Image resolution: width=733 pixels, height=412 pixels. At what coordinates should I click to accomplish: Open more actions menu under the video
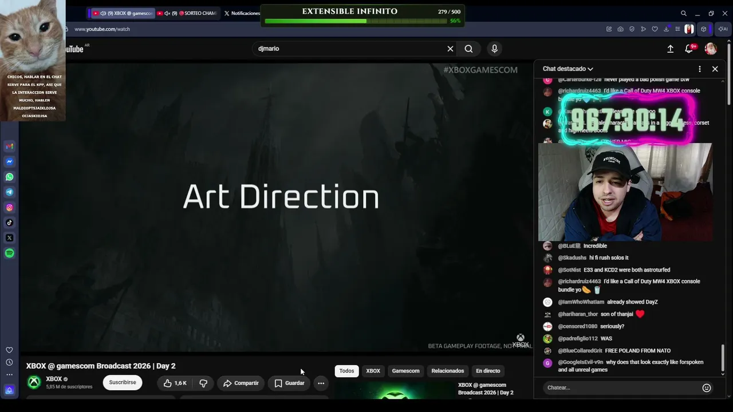[x=321, y=383]
